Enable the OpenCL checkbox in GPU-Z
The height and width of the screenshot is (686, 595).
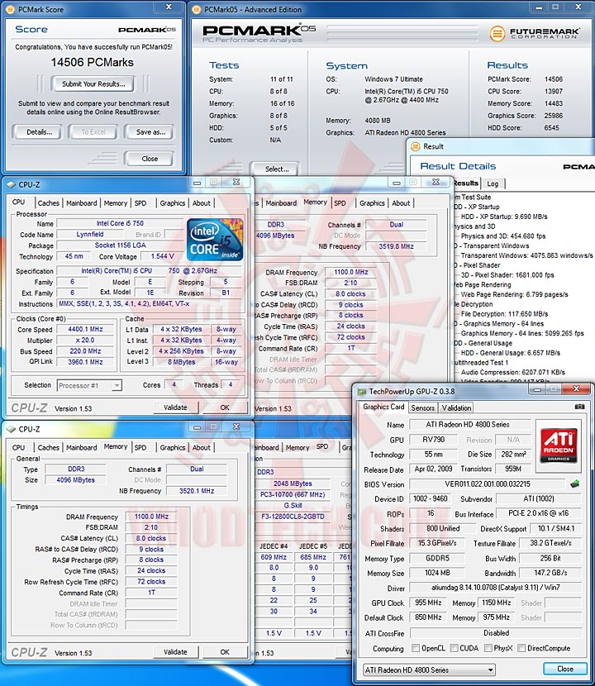416,648
